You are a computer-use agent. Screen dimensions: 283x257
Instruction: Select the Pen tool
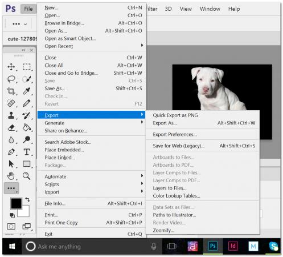click(x=11, y=152)
